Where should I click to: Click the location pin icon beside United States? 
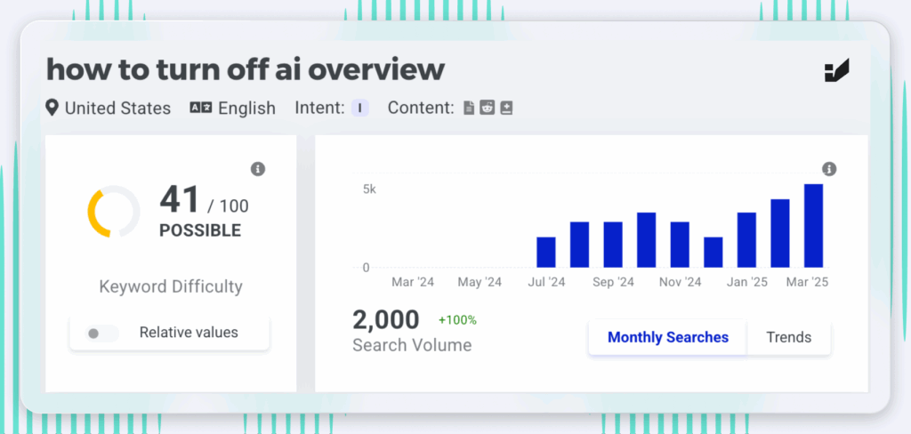(x=52, y=108)
